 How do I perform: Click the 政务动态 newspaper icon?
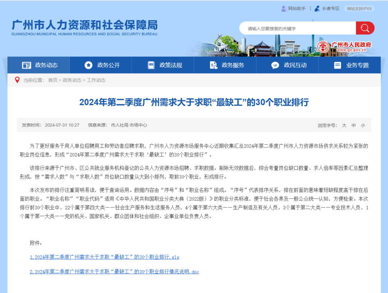27,65
